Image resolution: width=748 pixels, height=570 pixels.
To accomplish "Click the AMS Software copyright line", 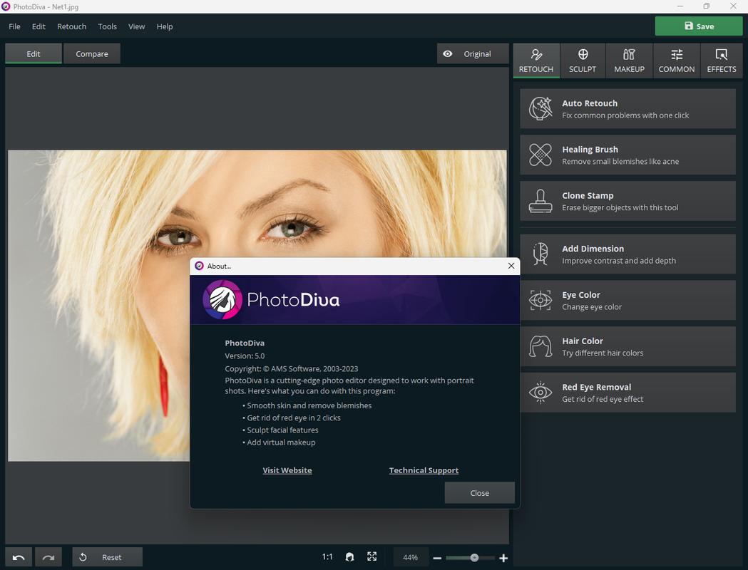I will coord(292,369).
